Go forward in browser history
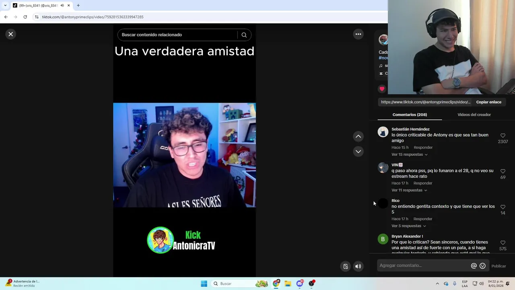515x290 pixels. 15,17
